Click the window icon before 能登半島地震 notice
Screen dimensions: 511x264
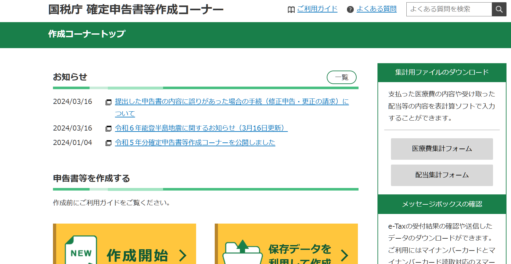[x=108, y=129]
